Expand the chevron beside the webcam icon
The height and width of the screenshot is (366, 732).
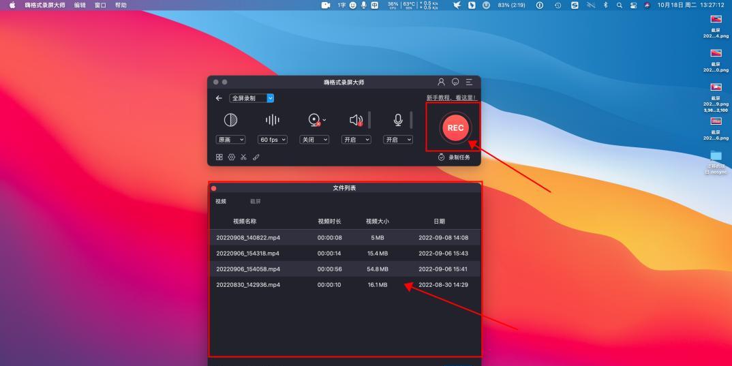(x=324, y=120)
